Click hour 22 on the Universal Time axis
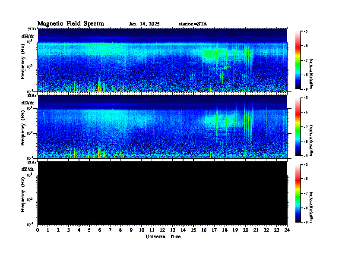342x264 pixels. tap(266, 230)
